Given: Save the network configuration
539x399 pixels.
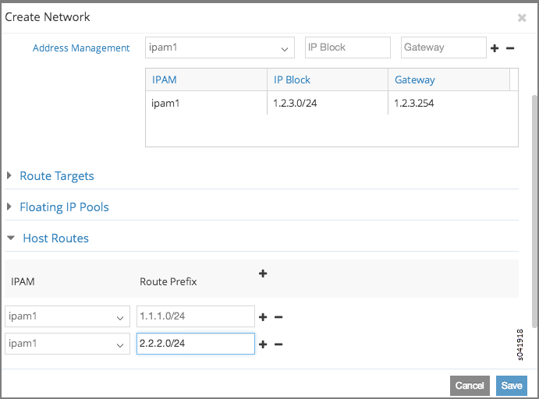Looking at the screenshot, I should click(x=512, y=386).
